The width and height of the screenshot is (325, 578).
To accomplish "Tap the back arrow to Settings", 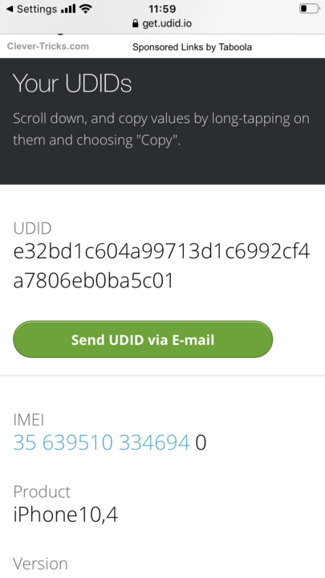I will [10, 9].
